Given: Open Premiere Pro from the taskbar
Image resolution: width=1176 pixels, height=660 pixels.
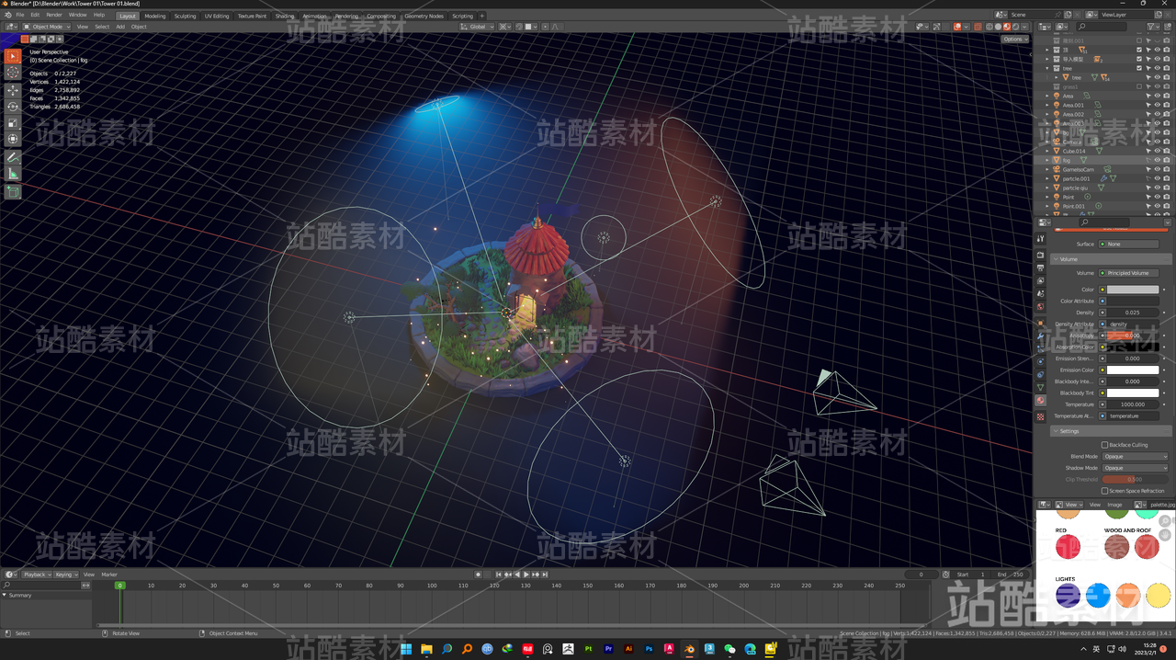Looking at the screenshot, I should (x=608, y=649).
